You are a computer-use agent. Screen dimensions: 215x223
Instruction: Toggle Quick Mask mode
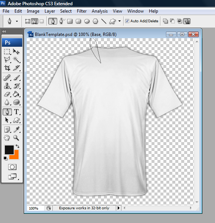12,167
